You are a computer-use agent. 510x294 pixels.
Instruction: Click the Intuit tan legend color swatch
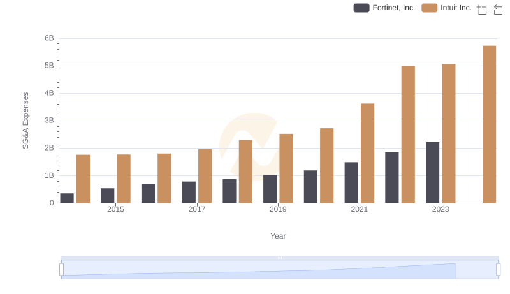(x=429, y=8)
